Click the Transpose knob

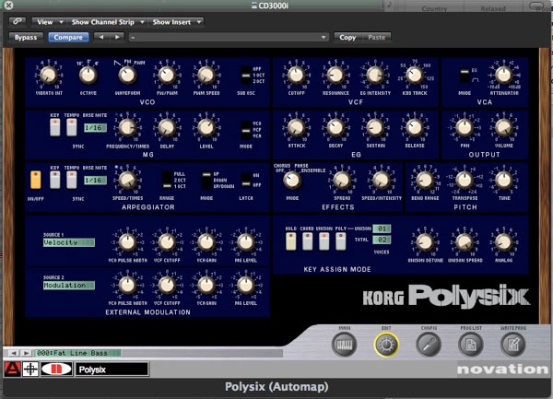pos(465,180)
